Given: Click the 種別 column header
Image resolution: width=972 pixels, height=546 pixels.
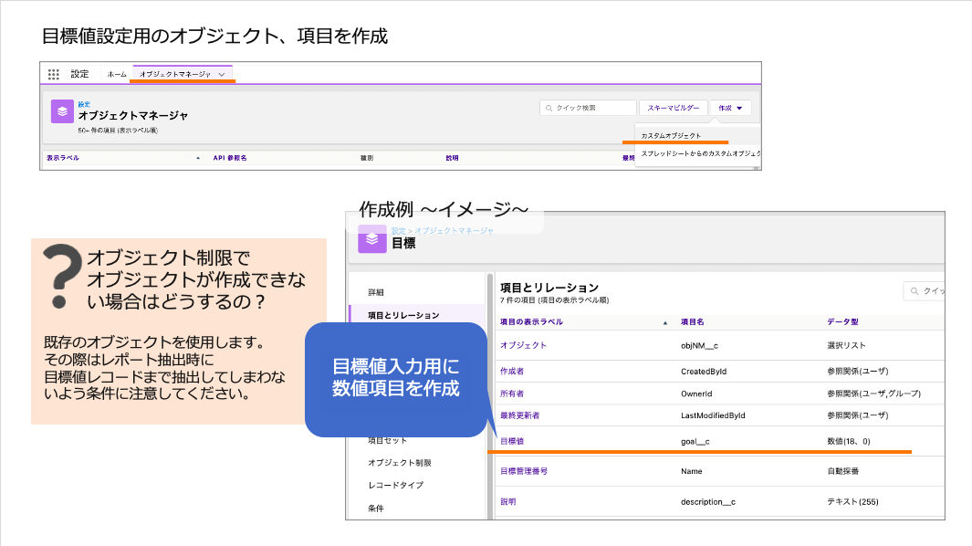Looking at the screenshot, I should 367,158.
